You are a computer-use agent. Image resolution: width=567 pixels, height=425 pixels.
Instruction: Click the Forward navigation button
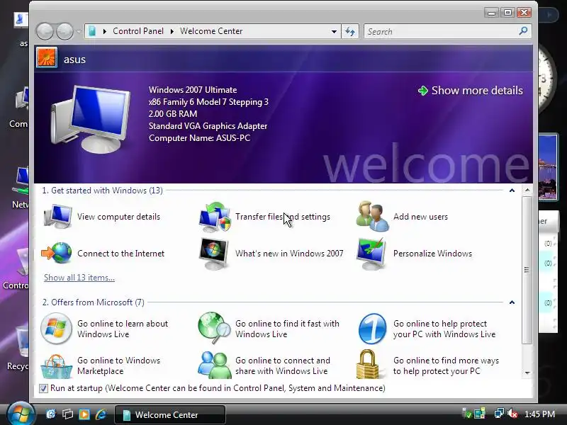(x=65, y=31)
